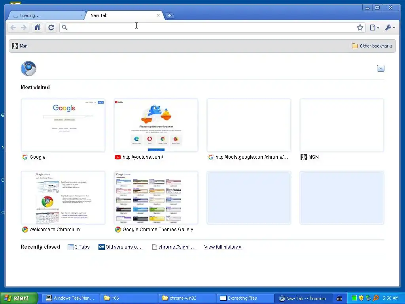The height and width of the screenshot is (304, 405).
Task: Reopen the recently closed 3 Tabs
Action: (x=82, y=247)
